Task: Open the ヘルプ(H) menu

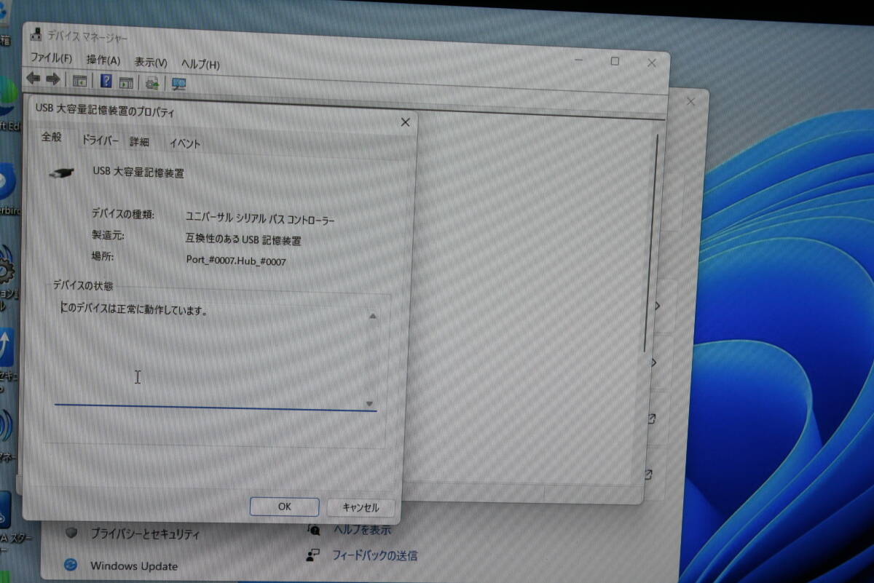Action: click(x=200, y=64)
